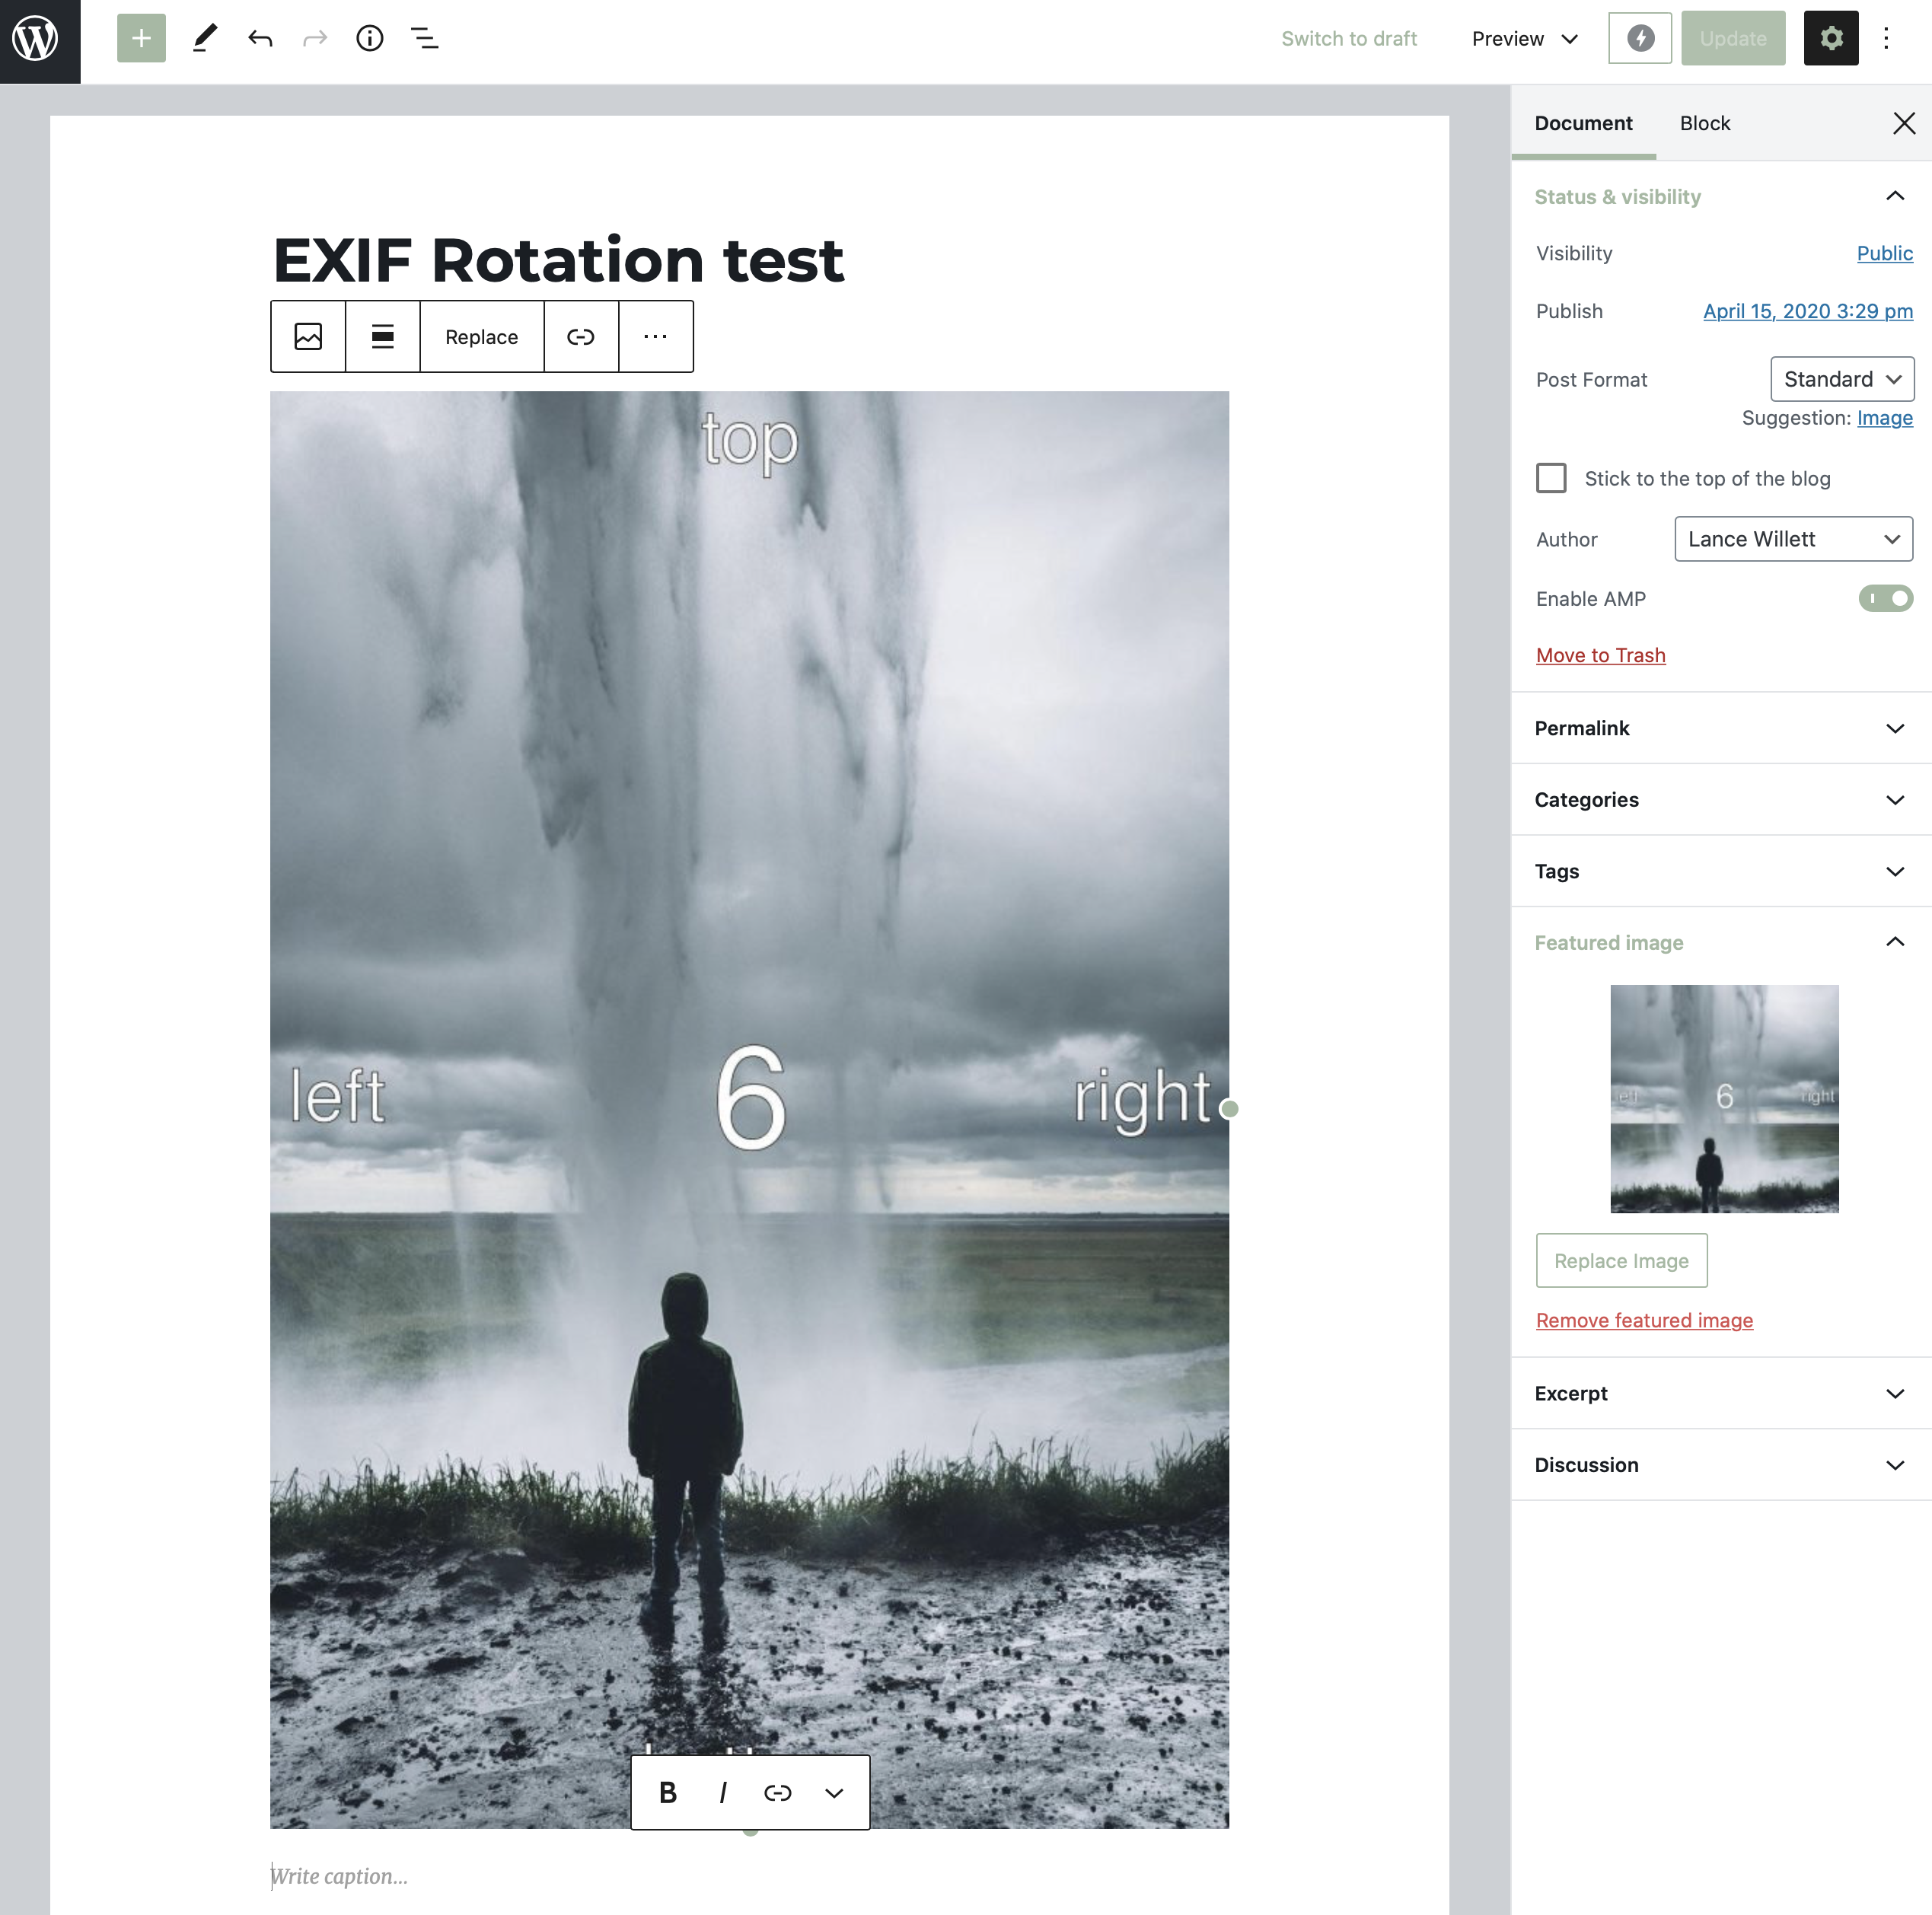The image size is (1932, 1915).
Task: Open the block inserter plus button
Action: pyautogui.click(x=141, y=39)
